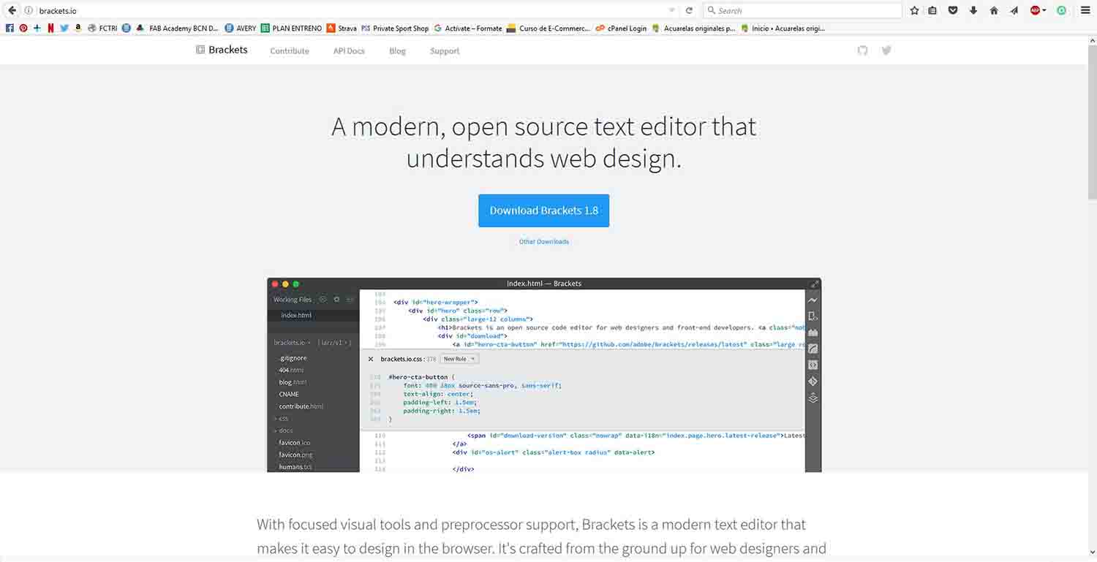The width and height of the screenshot is (1097, 562).
Task: Open the downloads arrow in toolbar
Action: [973, 11]
